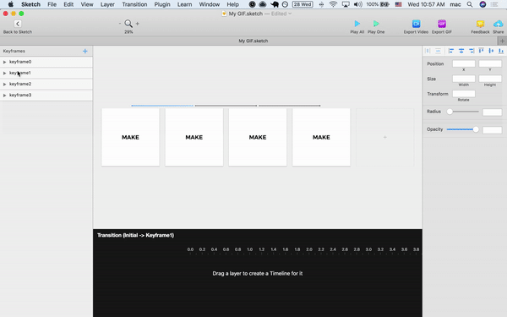Screen dimensions: 507x317
Task: Click the magnifying glass zoom icon
Action: tap(128, 24)
